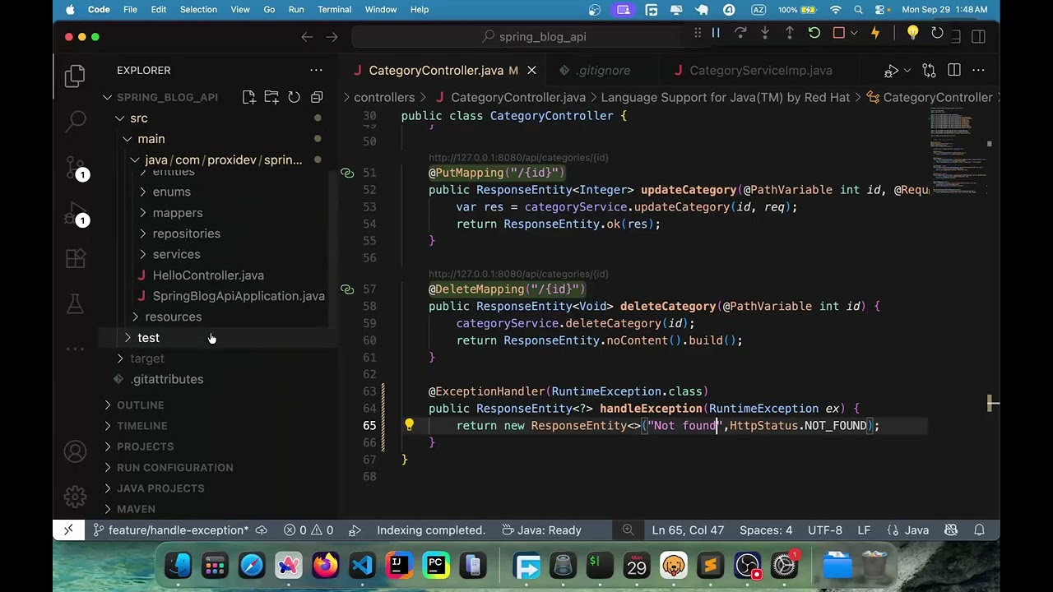Image resolution: width=1053 pixels, height=592 pixels.
Task: Click the light bulb on line 65
Action: coord(409,425)
